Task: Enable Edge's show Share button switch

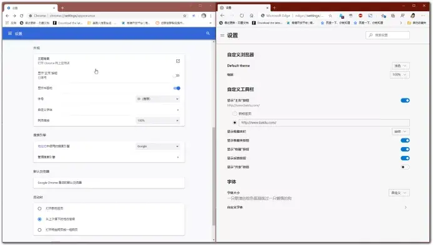Action: (x=405, y=166)
